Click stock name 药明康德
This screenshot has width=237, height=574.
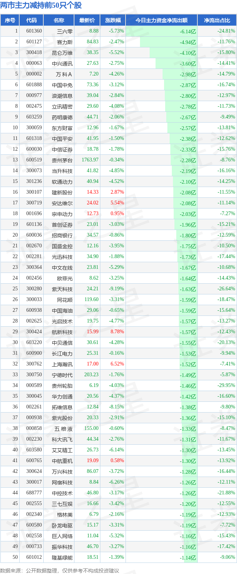[x=62, y=117]
